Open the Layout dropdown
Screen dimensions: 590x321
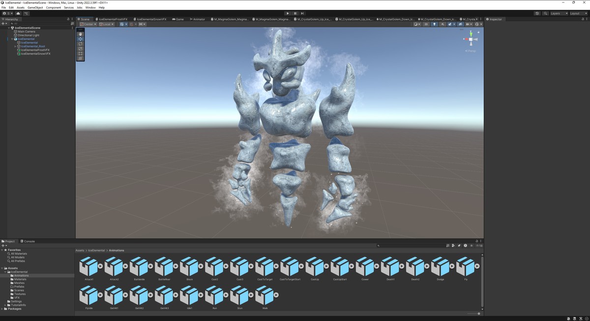click(577, 13)
